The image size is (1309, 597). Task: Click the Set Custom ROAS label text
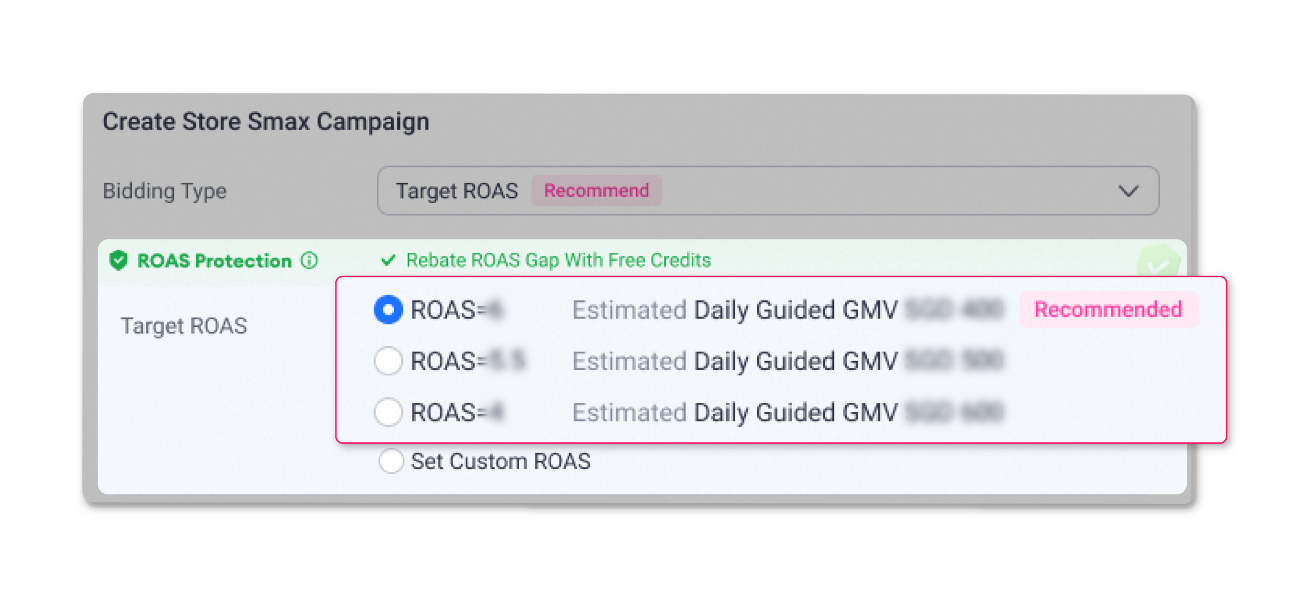(x=501, y=461)
